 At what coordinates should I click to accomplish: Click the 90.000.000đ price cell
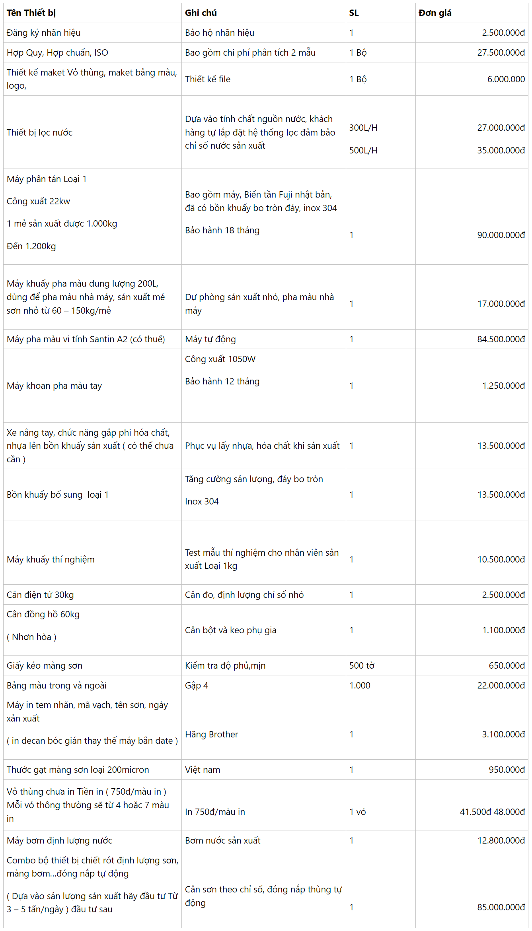(x=501, y=235)
